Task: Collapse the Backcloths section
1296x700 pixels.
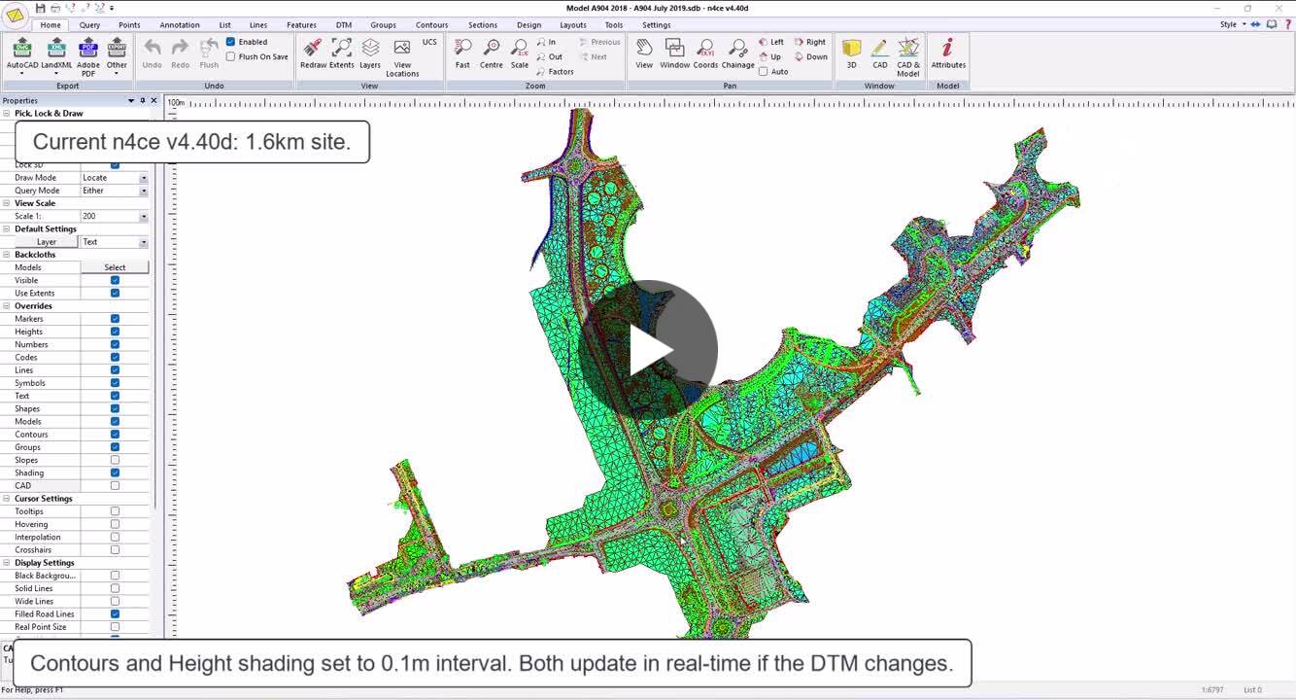Action: tap(6, 255)
